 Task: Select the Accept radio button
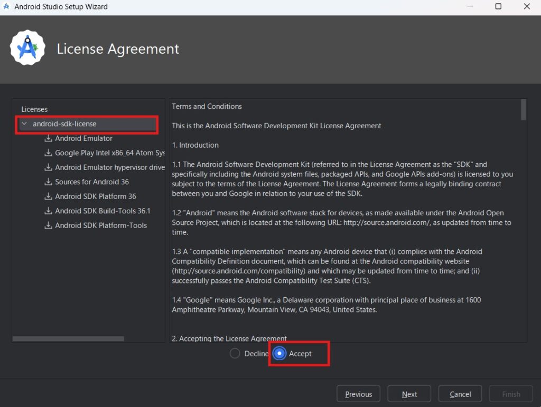click(279, 354)
